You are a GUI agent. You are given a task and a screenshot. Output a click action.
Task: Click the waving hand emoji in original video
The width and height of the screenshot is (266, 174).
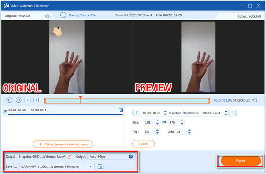pos(57,32)
